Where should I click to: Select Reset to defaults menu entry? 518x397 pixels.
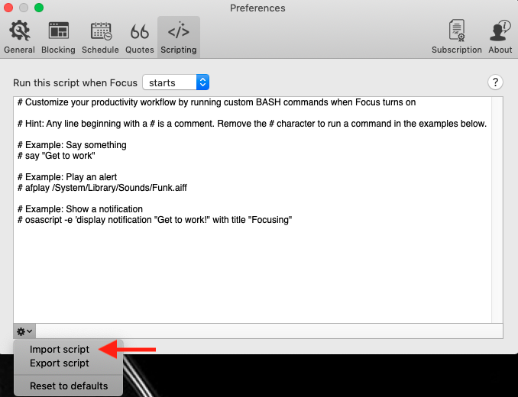click(69, 386)
